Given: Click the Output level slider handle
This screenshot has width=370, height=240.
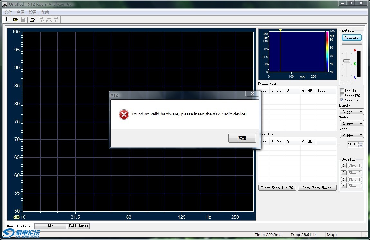Looking at the screenshot, I should tap(346, 61).
